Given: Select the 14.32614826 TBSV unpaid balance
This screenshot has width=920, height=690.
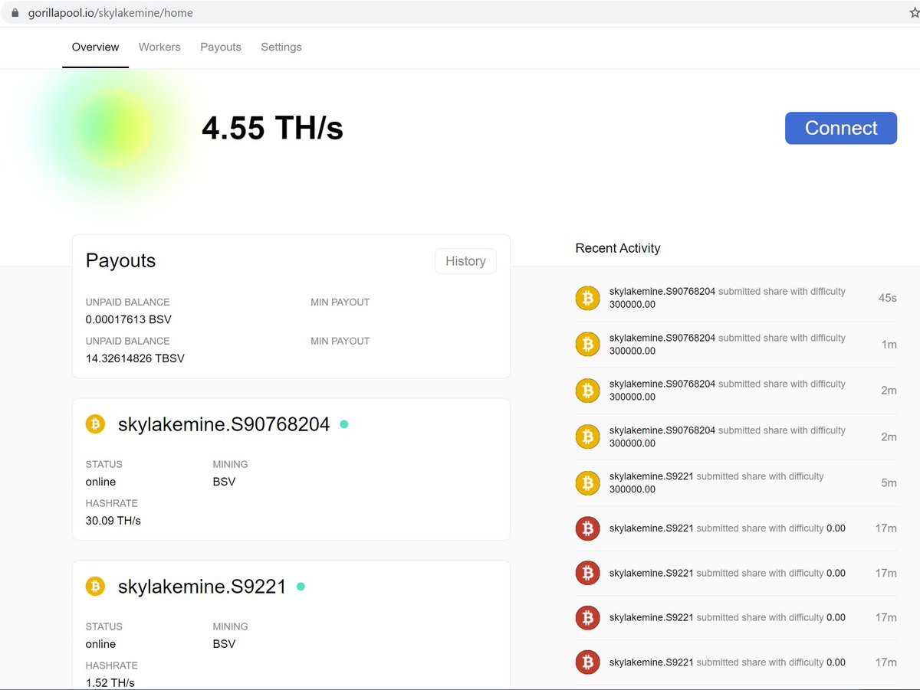Looking at the screenshot, I should click(135, 358).
